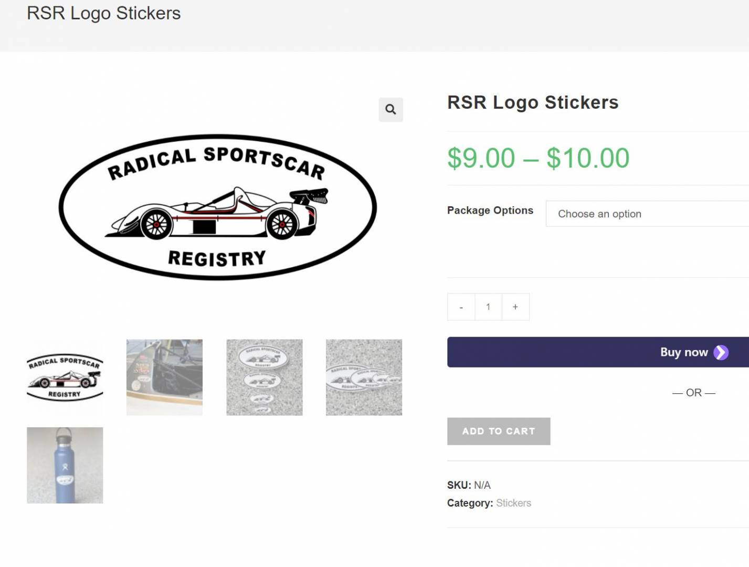
Task: Select the car cockpit photo thumbnail
Action: (164, 377)
